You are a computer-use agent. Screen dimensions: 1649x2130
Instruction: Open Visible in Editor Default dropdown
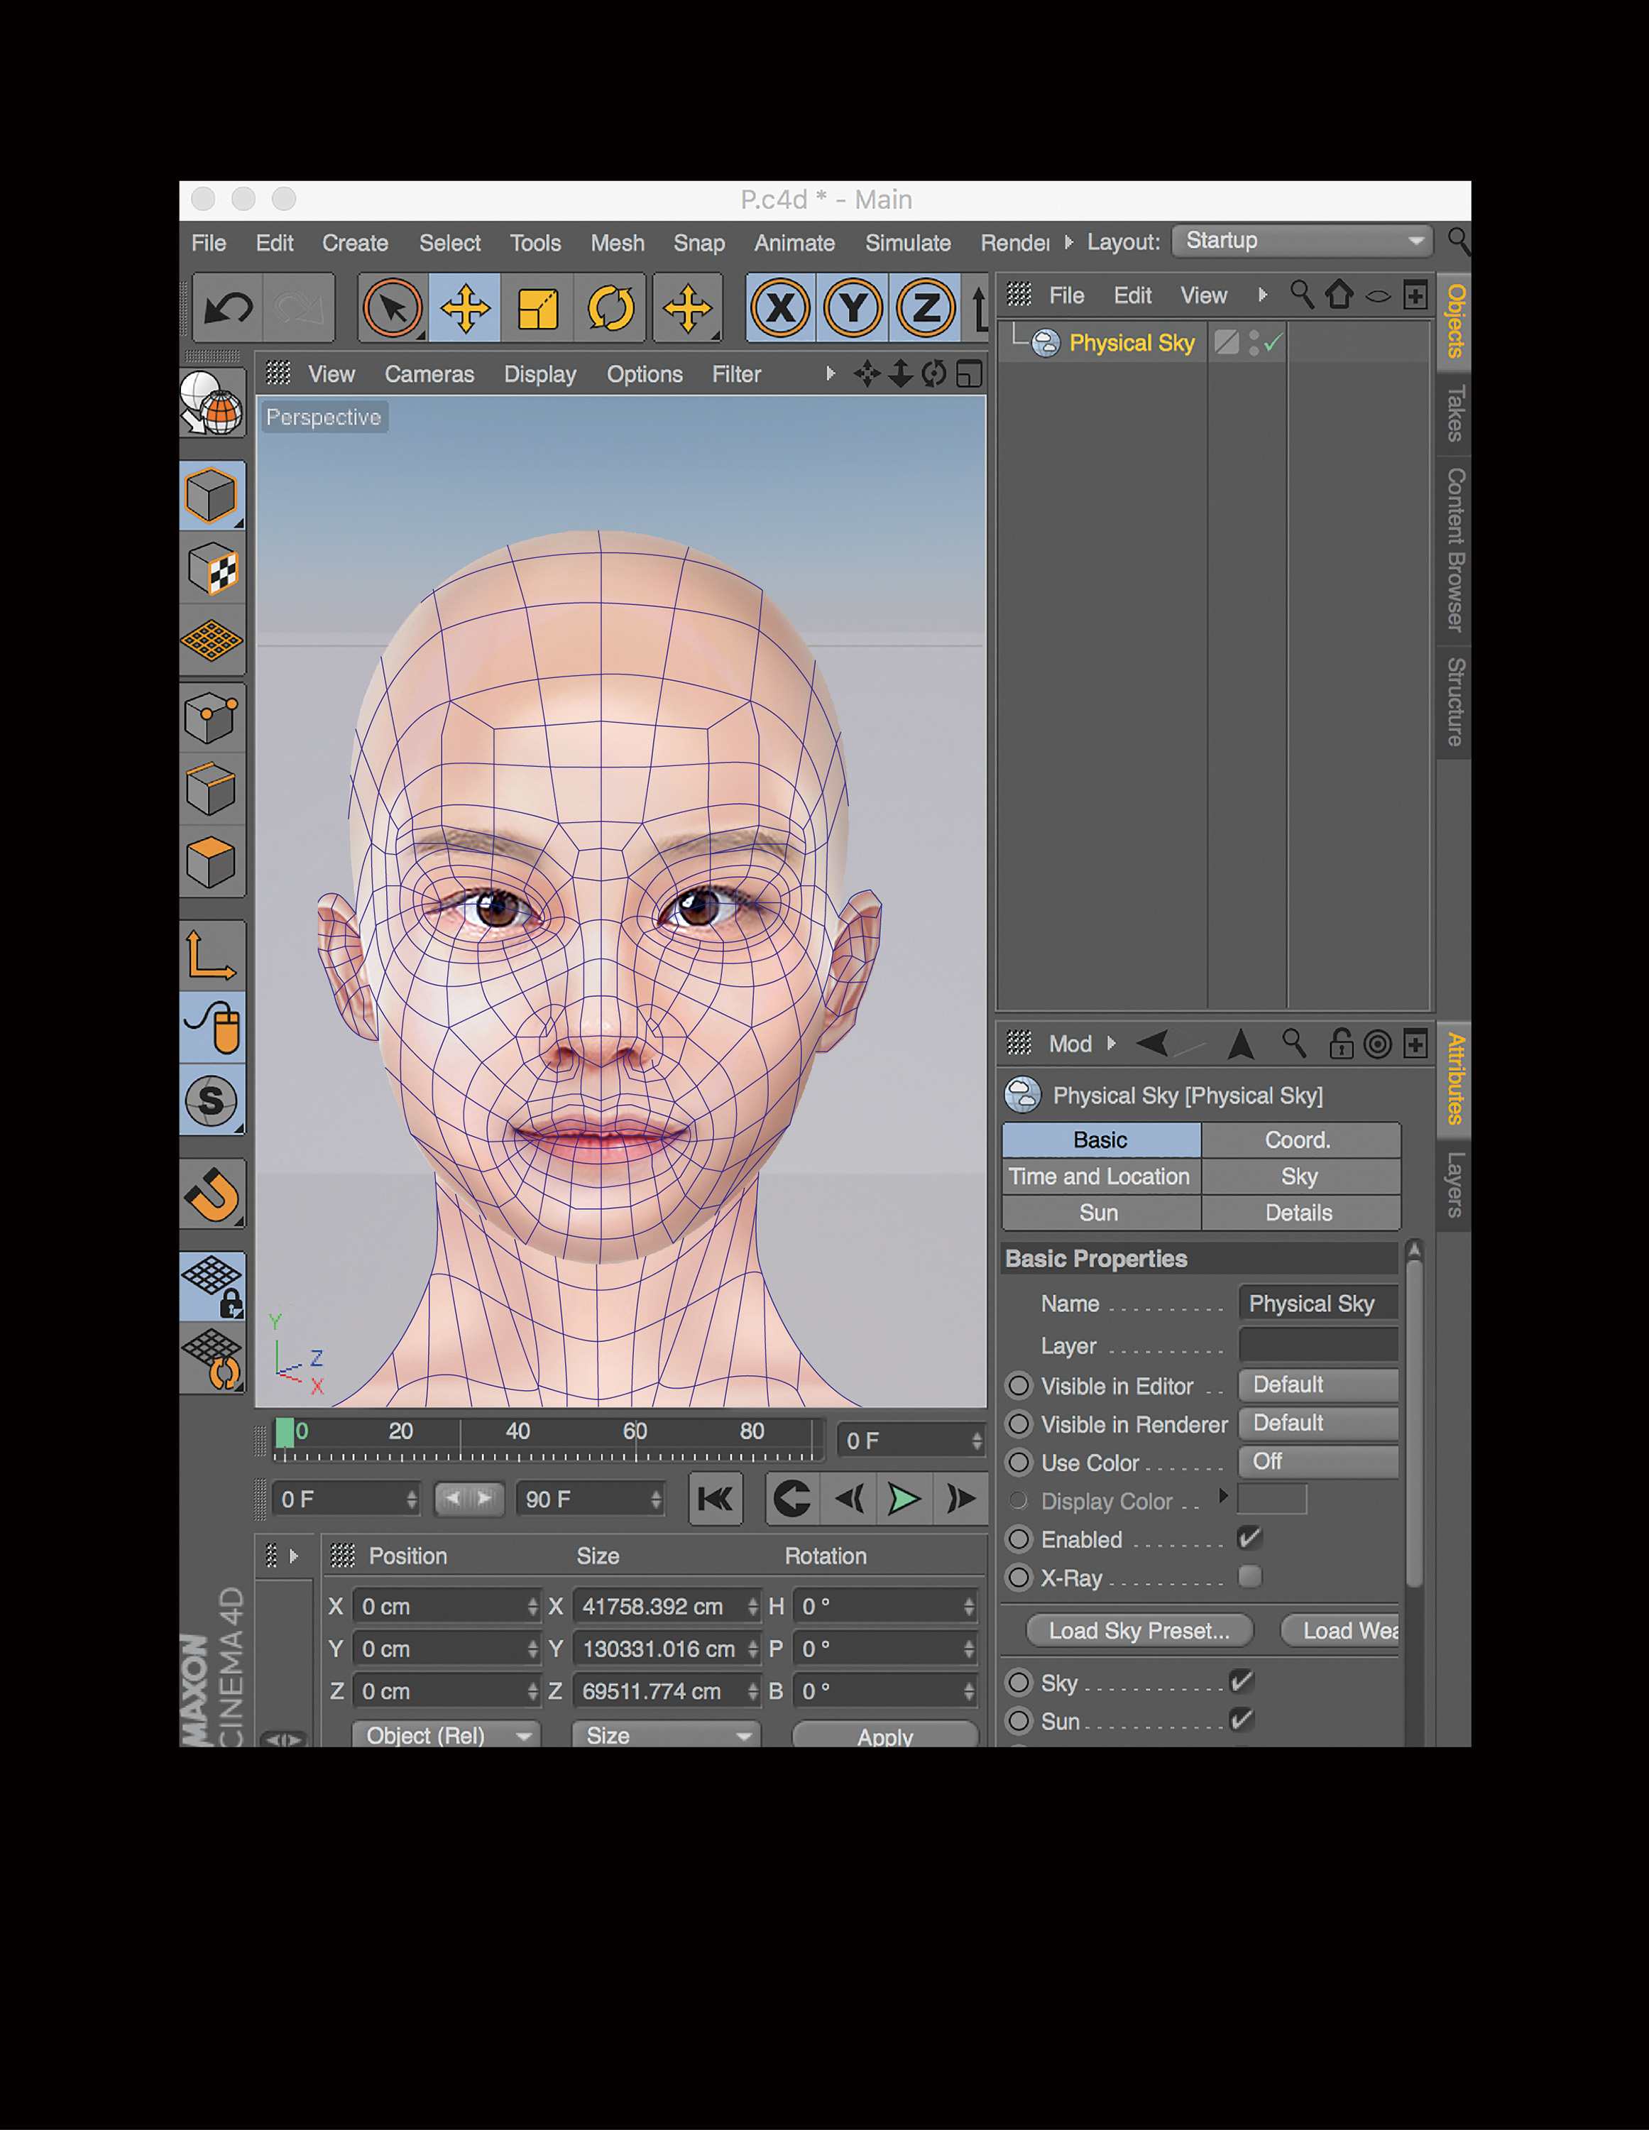(x=1317, y=1385)
